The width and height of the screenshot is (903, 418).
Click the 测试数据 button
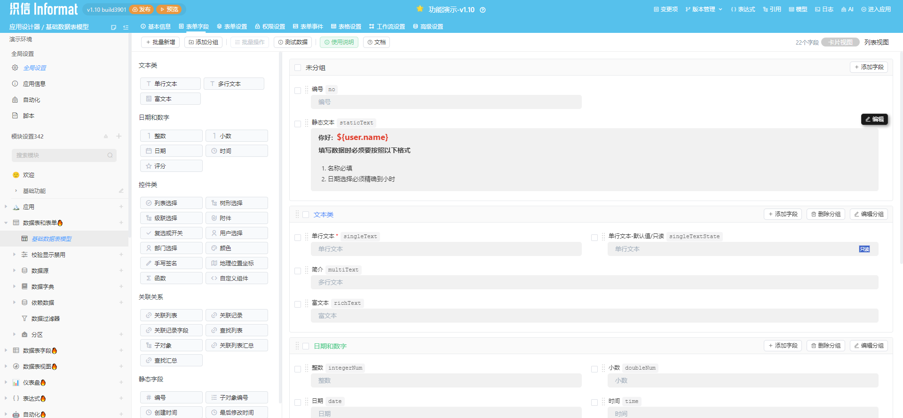[293, 42]
